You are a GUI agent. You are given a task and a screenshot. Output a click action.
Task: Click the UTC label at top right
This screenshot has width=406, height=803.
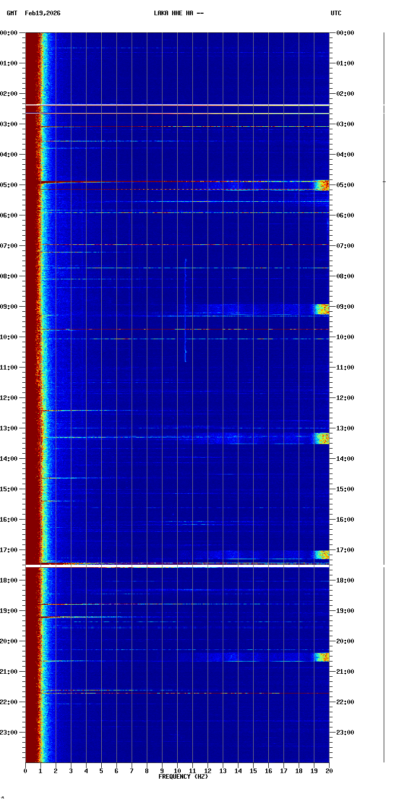(336, 13)
